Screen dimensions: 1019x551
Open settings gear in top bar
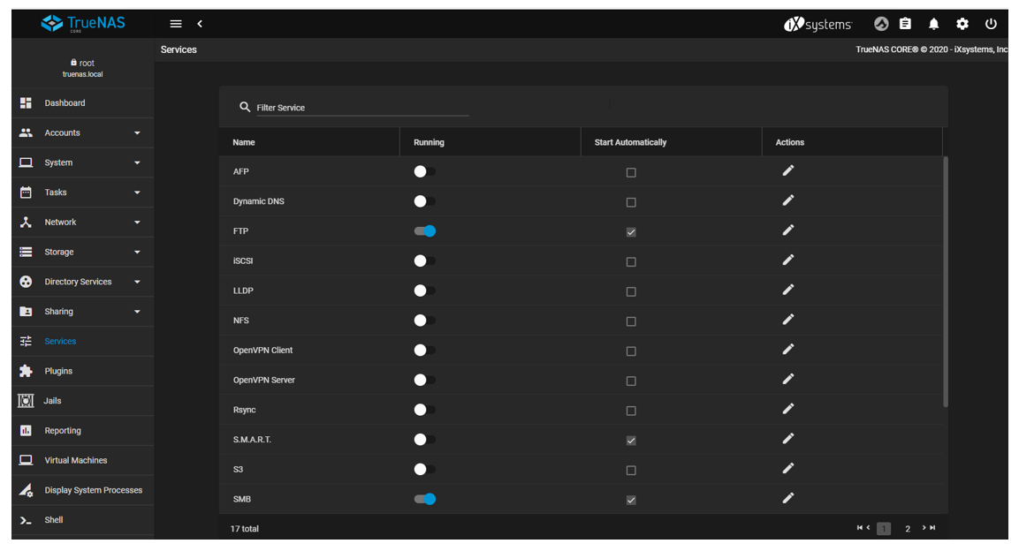962,24
